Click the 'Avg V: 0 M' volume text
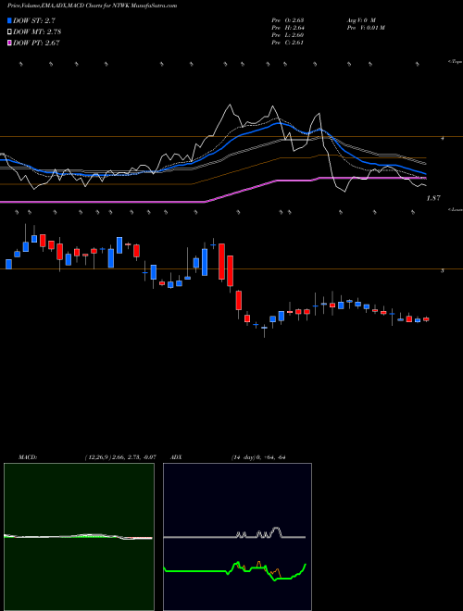Viewport: 463px width, 611px height. (362, 19)
